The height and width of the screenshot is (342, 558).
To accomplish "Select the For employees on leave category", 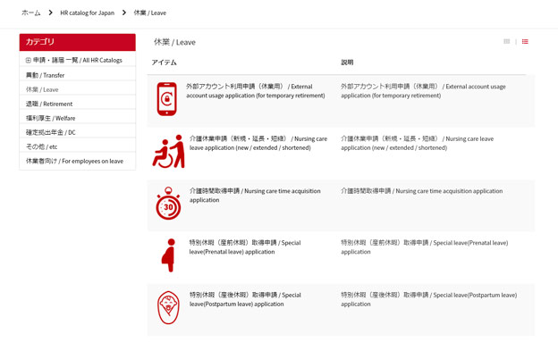I will [74, 161].
